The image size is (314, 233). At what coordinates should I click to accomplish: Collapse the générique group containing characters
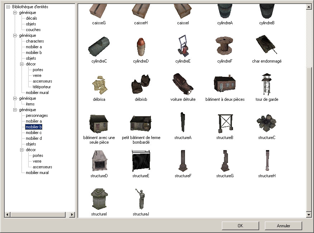(15, 35)
